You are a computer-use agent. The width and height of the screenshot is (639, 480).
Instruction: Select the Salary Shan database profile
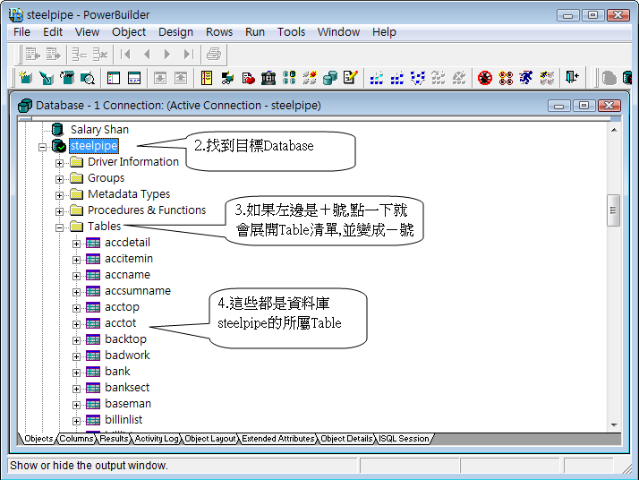coord(99,130)
